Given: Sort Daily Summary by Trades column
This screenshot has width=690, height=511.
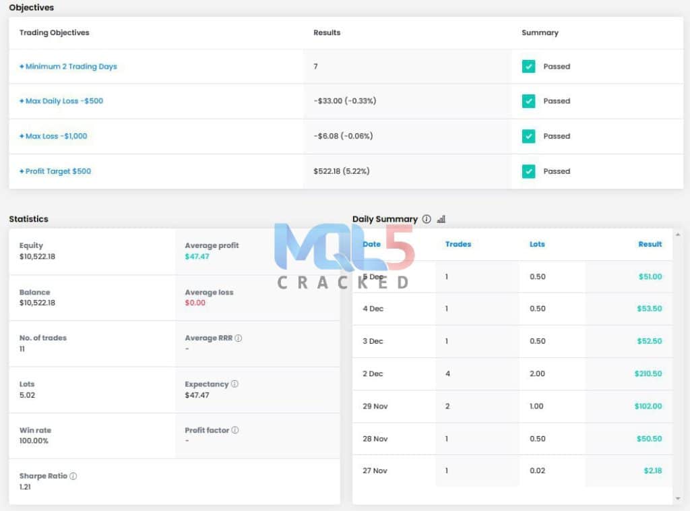Looking at the screenshot, I should [458, 244].
